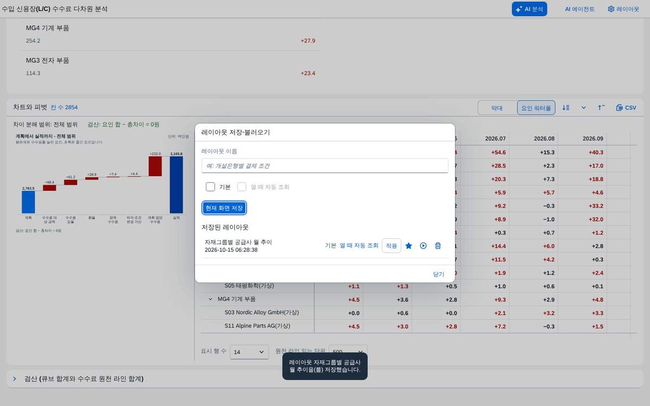Toggle the 열 때 자동 조회 checkbox
The width and height of the screenshot is (650, 406).
242,187
